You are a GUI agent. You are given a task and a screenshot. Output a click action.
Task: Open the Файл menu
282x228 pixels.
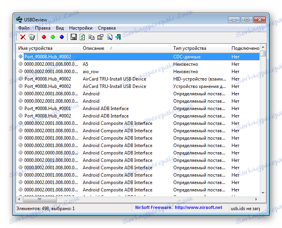pyautogui.click(x=24, y=28)
